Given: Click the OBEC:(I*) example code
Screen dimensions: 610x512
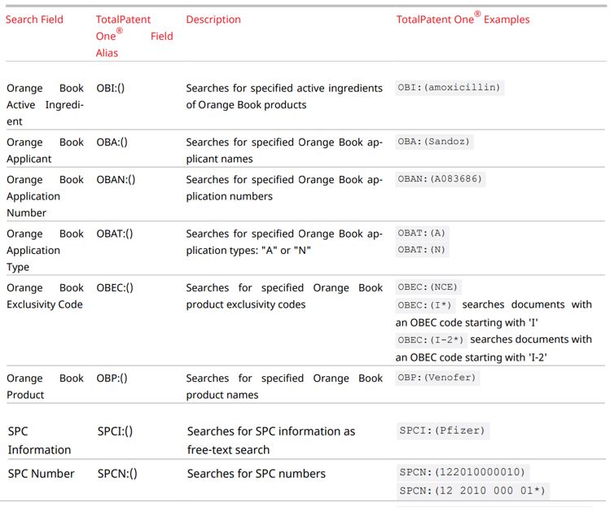Looking at the screenshot, I should 425,305.
